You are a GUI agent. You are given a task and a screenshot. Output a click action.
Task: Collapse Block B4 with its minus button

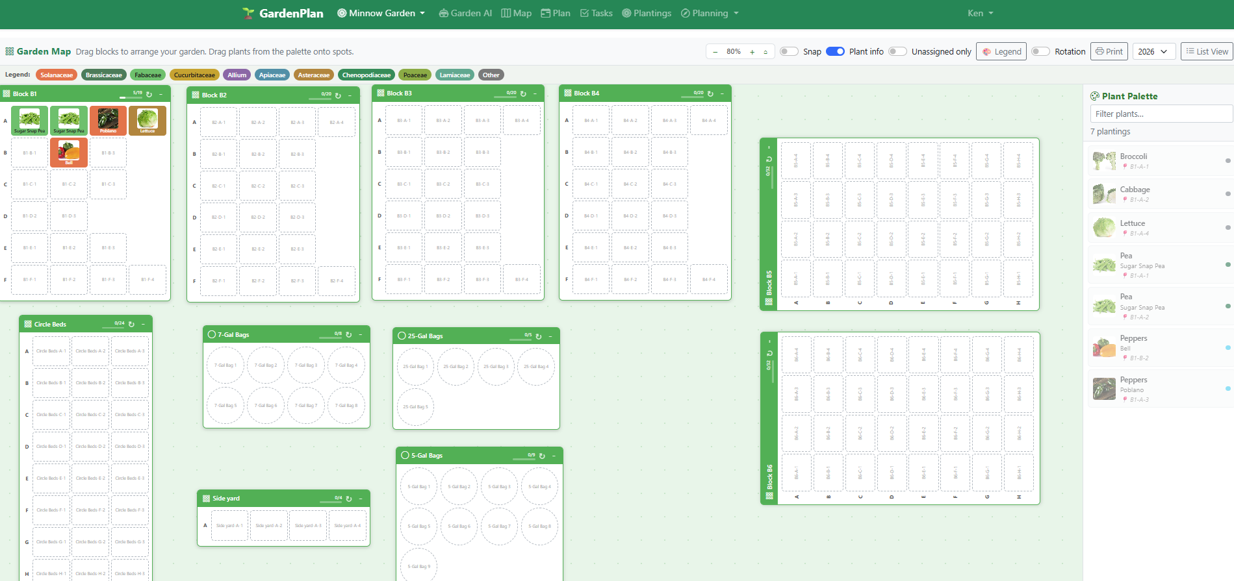722,93
